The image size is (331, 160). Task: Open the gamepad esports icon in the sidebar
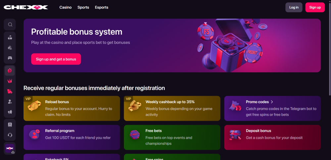coord(10,58)
